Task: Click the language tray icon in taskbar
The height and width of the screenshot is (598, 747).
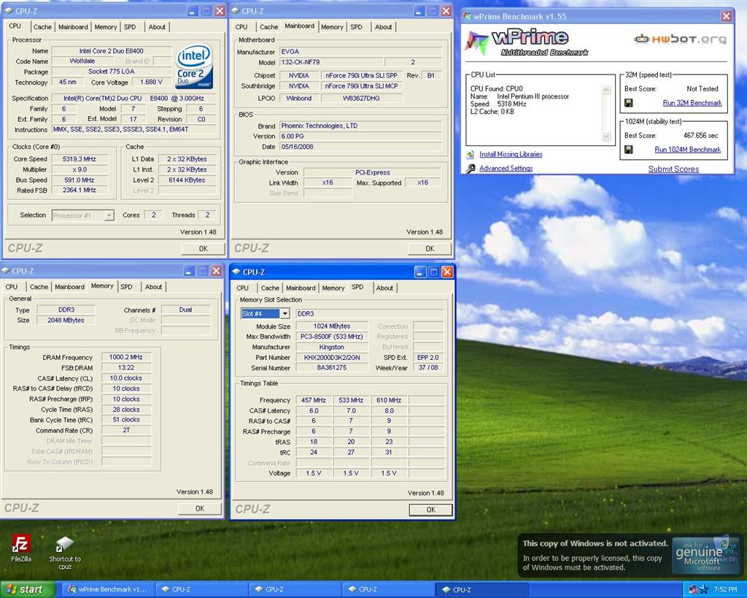Action: (693, 590)
